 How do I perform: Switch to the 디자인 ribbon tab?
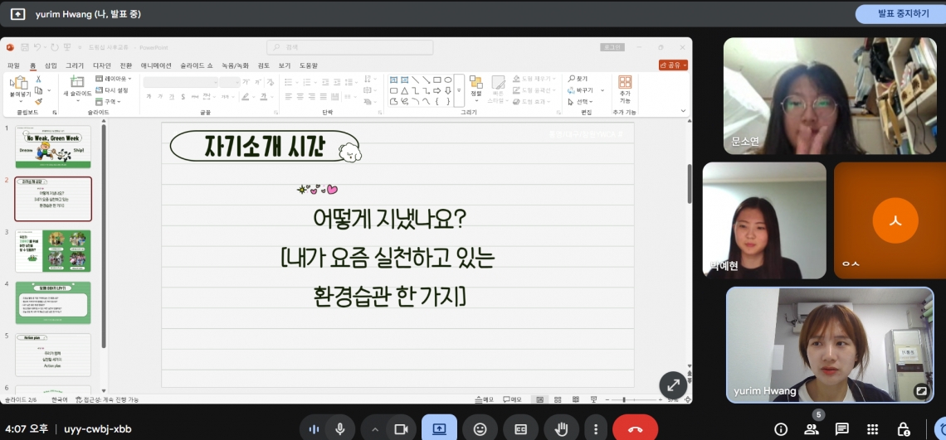(102, 65)
